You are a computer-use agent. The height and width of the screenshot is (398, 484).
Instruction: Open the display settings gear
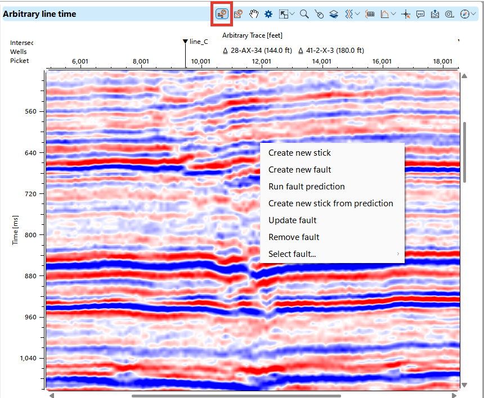pos(267,14)
